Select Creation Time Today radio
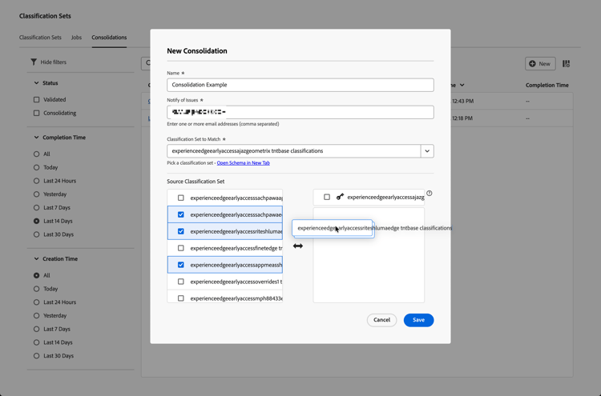 tap(36, 289)
